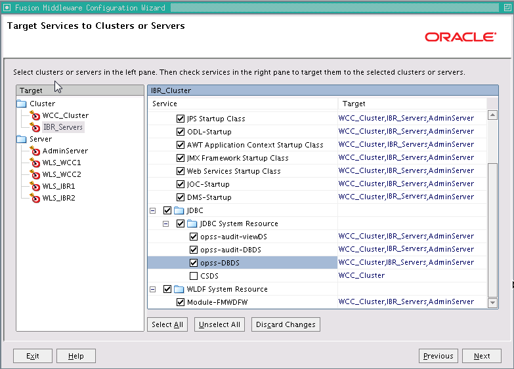Click the maximize icon in title bar
Viewport: 514px width, 369px height.
(x=507, y=7)
